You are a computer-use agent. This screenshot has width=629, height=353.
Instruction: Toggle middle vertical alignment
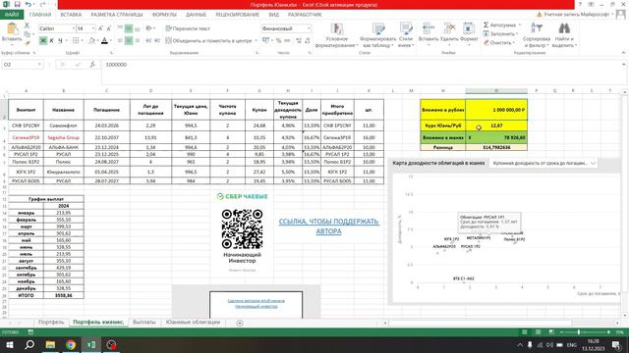click(x=129, y=28)
